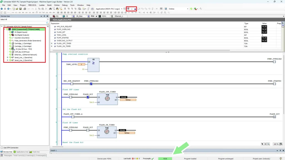Toggle the PUMP_OVERLOAD output coil
This screenshot has width=285, height=160.
coord(274,62)
